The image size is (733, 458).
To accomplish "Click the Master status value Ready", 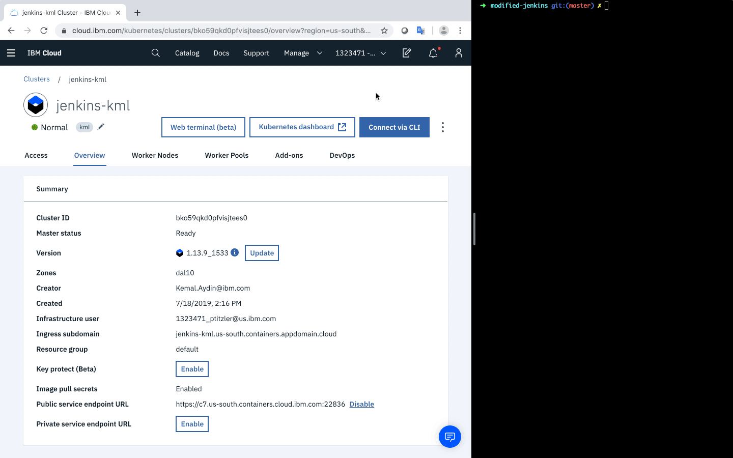I will [x=186, y=233].
